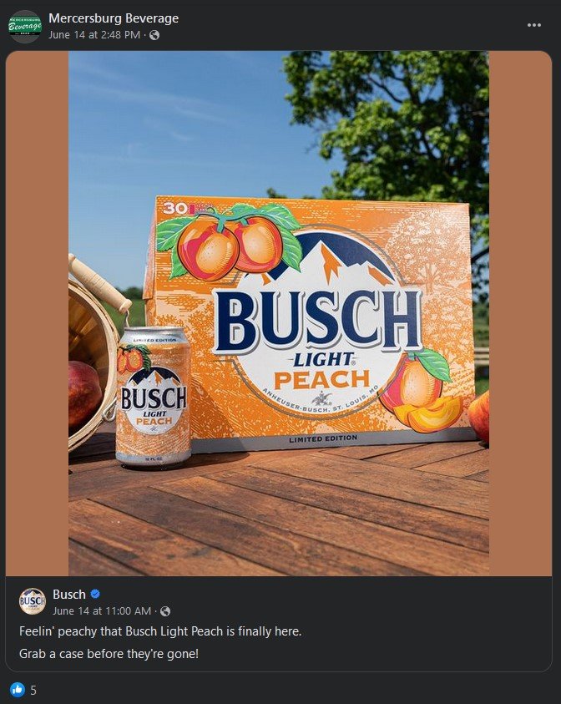Open the Mercersburg Beverage page name link
The height and width of the screenshot is (704, 561).
[x=114, y=18]
